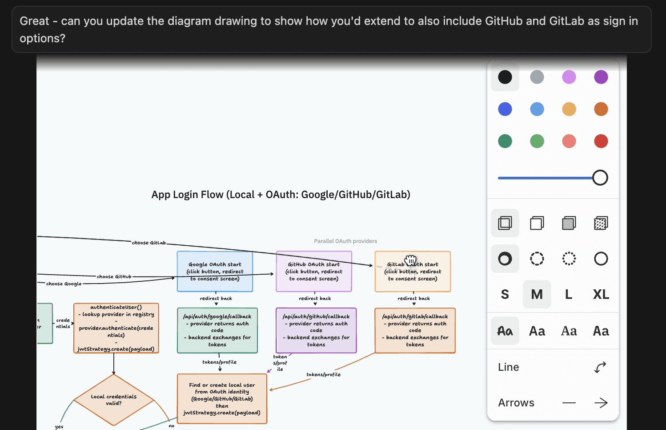Click the 'Parallel OAuth providers' label
The image size is (666, 430).
(345, 241)
